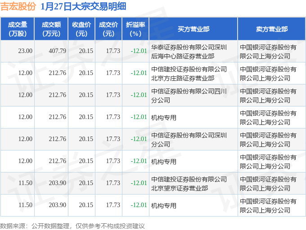Image resolution: width=306 pixels, height=230 pixels.
Task: Click the 吉宏股份 title text
Action: [x=18, y=6]
